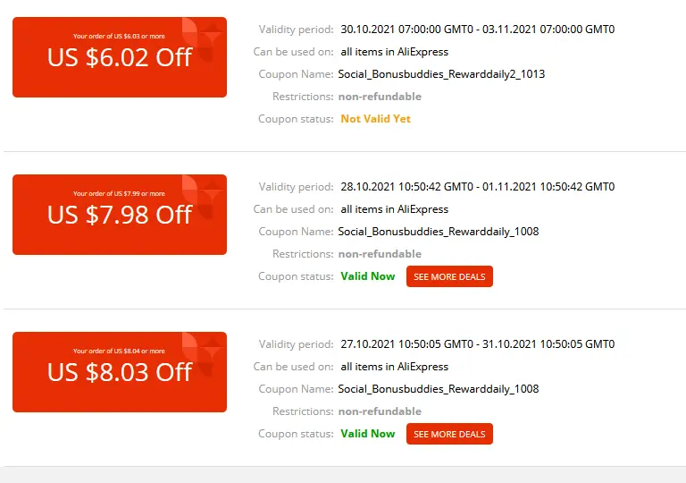Click 'Valid Now' status of the $7.98 coupon
Viewport: 686px width, 483px height.
(367, 276)
